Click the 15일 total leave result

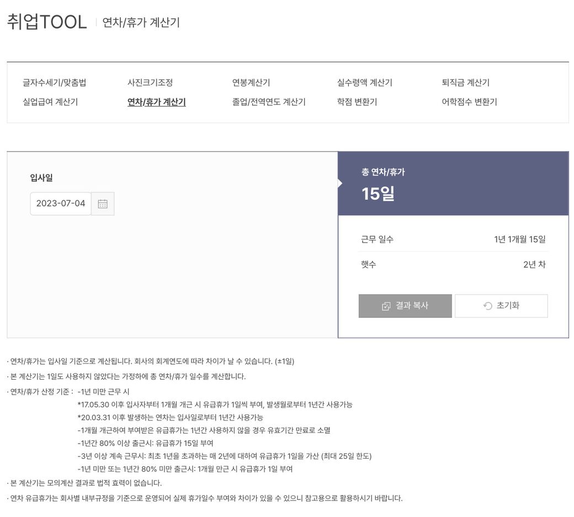(378, 194)
